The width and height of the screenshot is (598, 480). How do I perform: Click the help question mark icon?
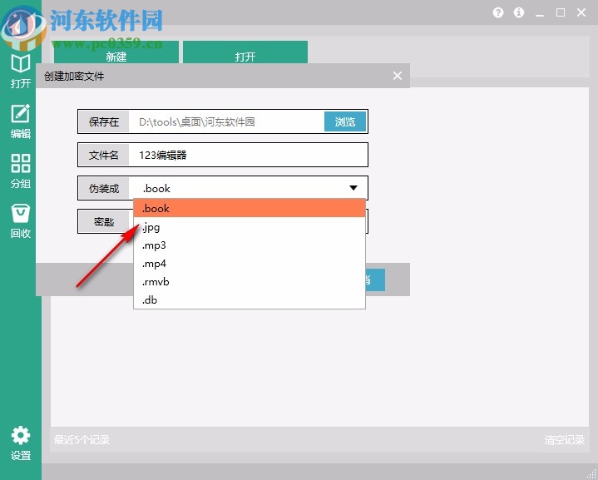[x=497, y=12]
